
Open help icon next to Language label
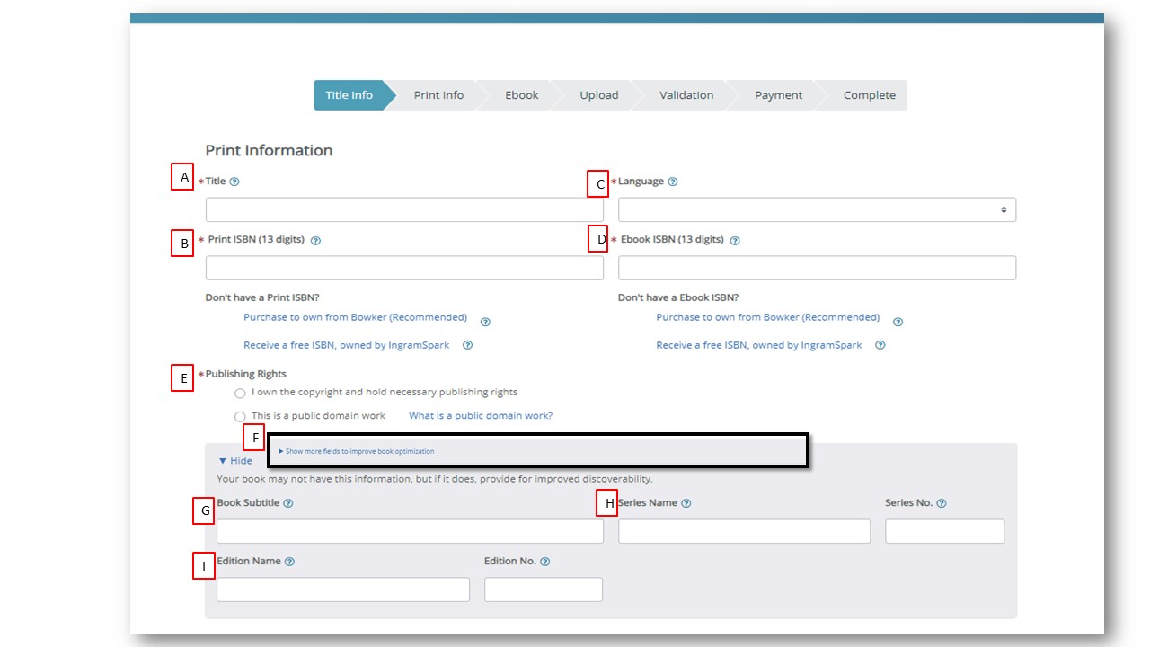[x=673, y=182]
